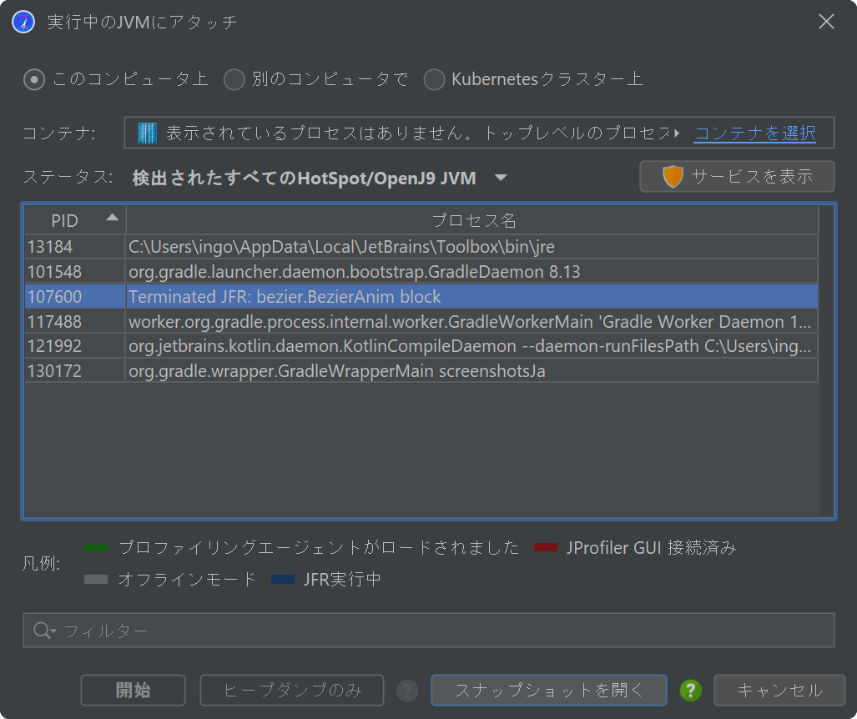Click the grayed help icon beside heap dump
Screen dimensions: 857x719
tap(407, 691)
